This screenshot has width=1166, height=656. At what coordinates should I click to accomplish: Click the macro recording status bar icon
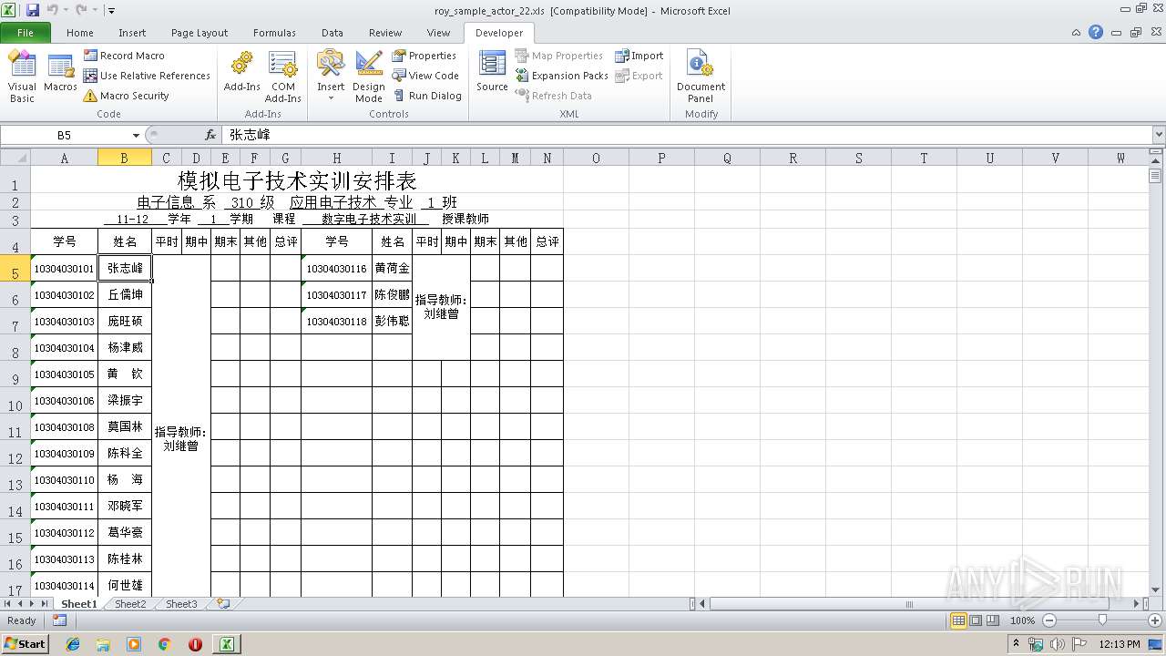pos(59,620)
